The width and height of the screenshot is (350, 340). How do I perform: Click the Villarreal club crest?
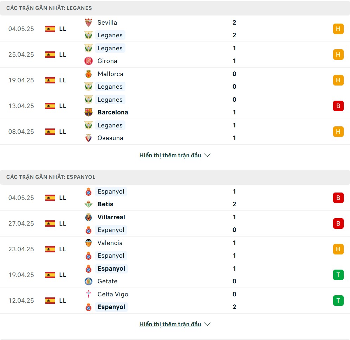point(89,217)
